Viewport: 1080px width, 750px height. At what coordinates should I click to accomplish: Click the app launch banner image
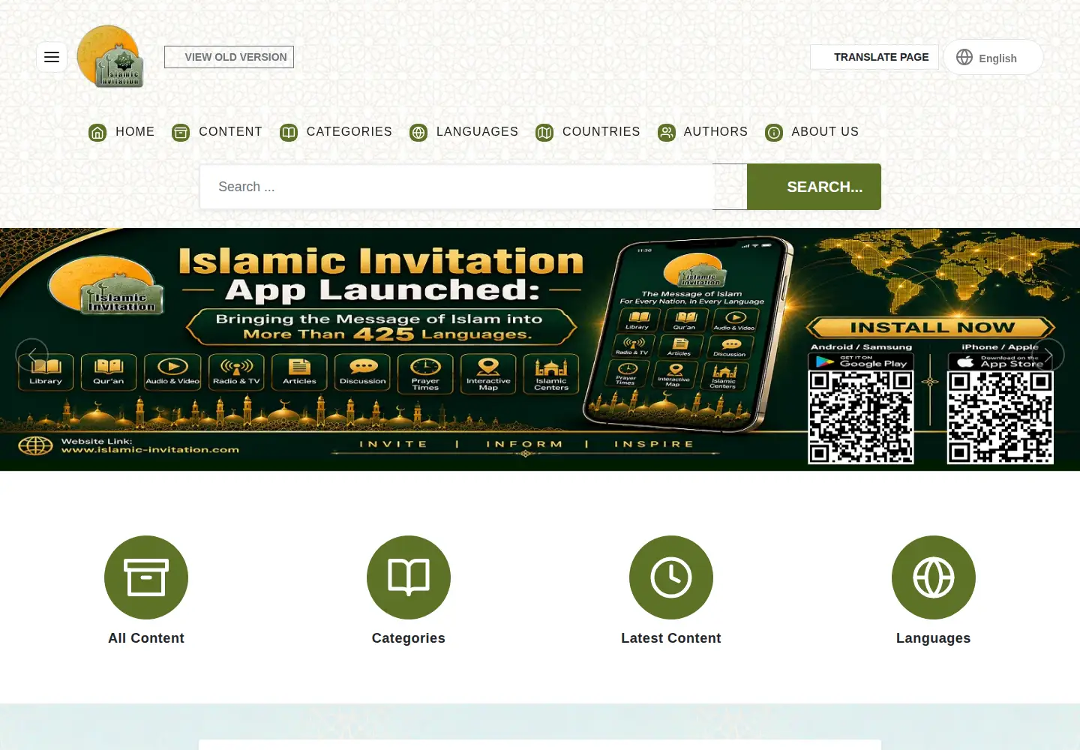click(540, 349)
